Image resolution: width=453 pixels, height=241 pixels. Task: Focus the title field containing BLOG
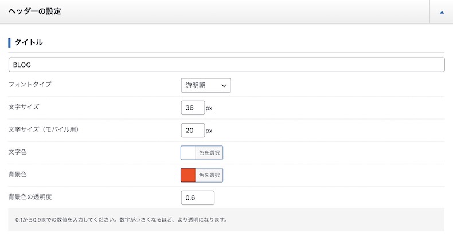pyautogui.click(x=226, y=65)
